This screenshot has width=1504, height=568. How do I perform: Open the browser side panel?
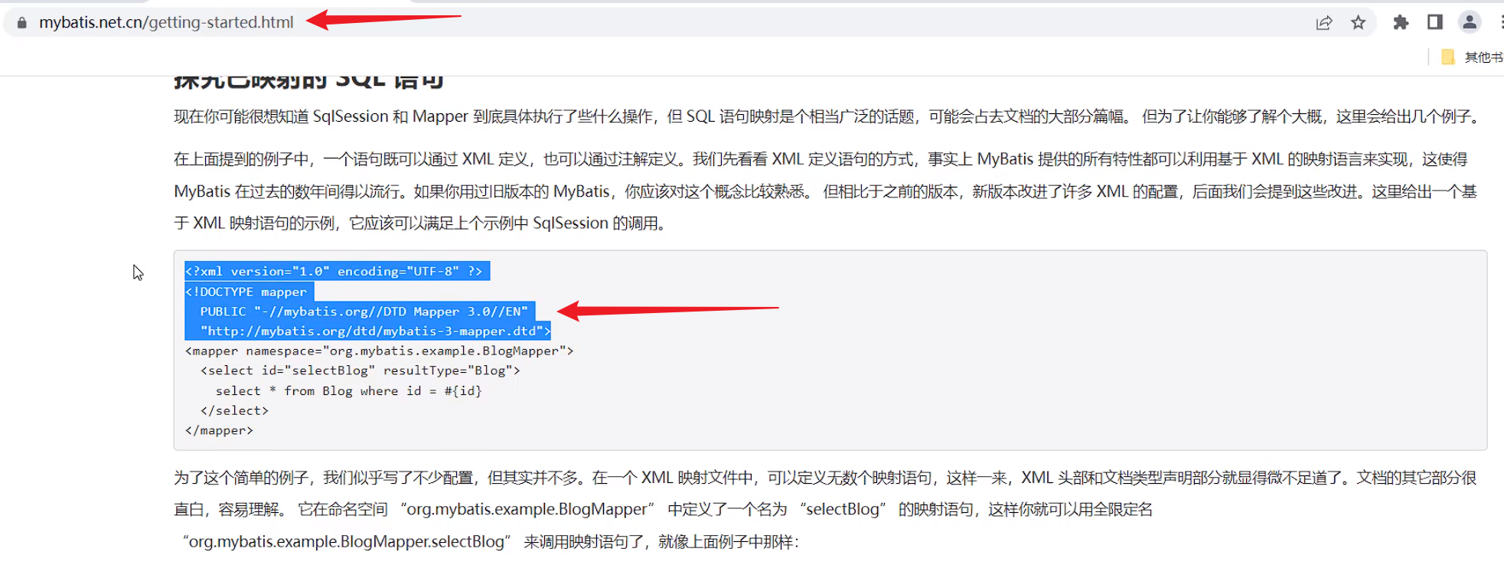(x=1435, y=23)
